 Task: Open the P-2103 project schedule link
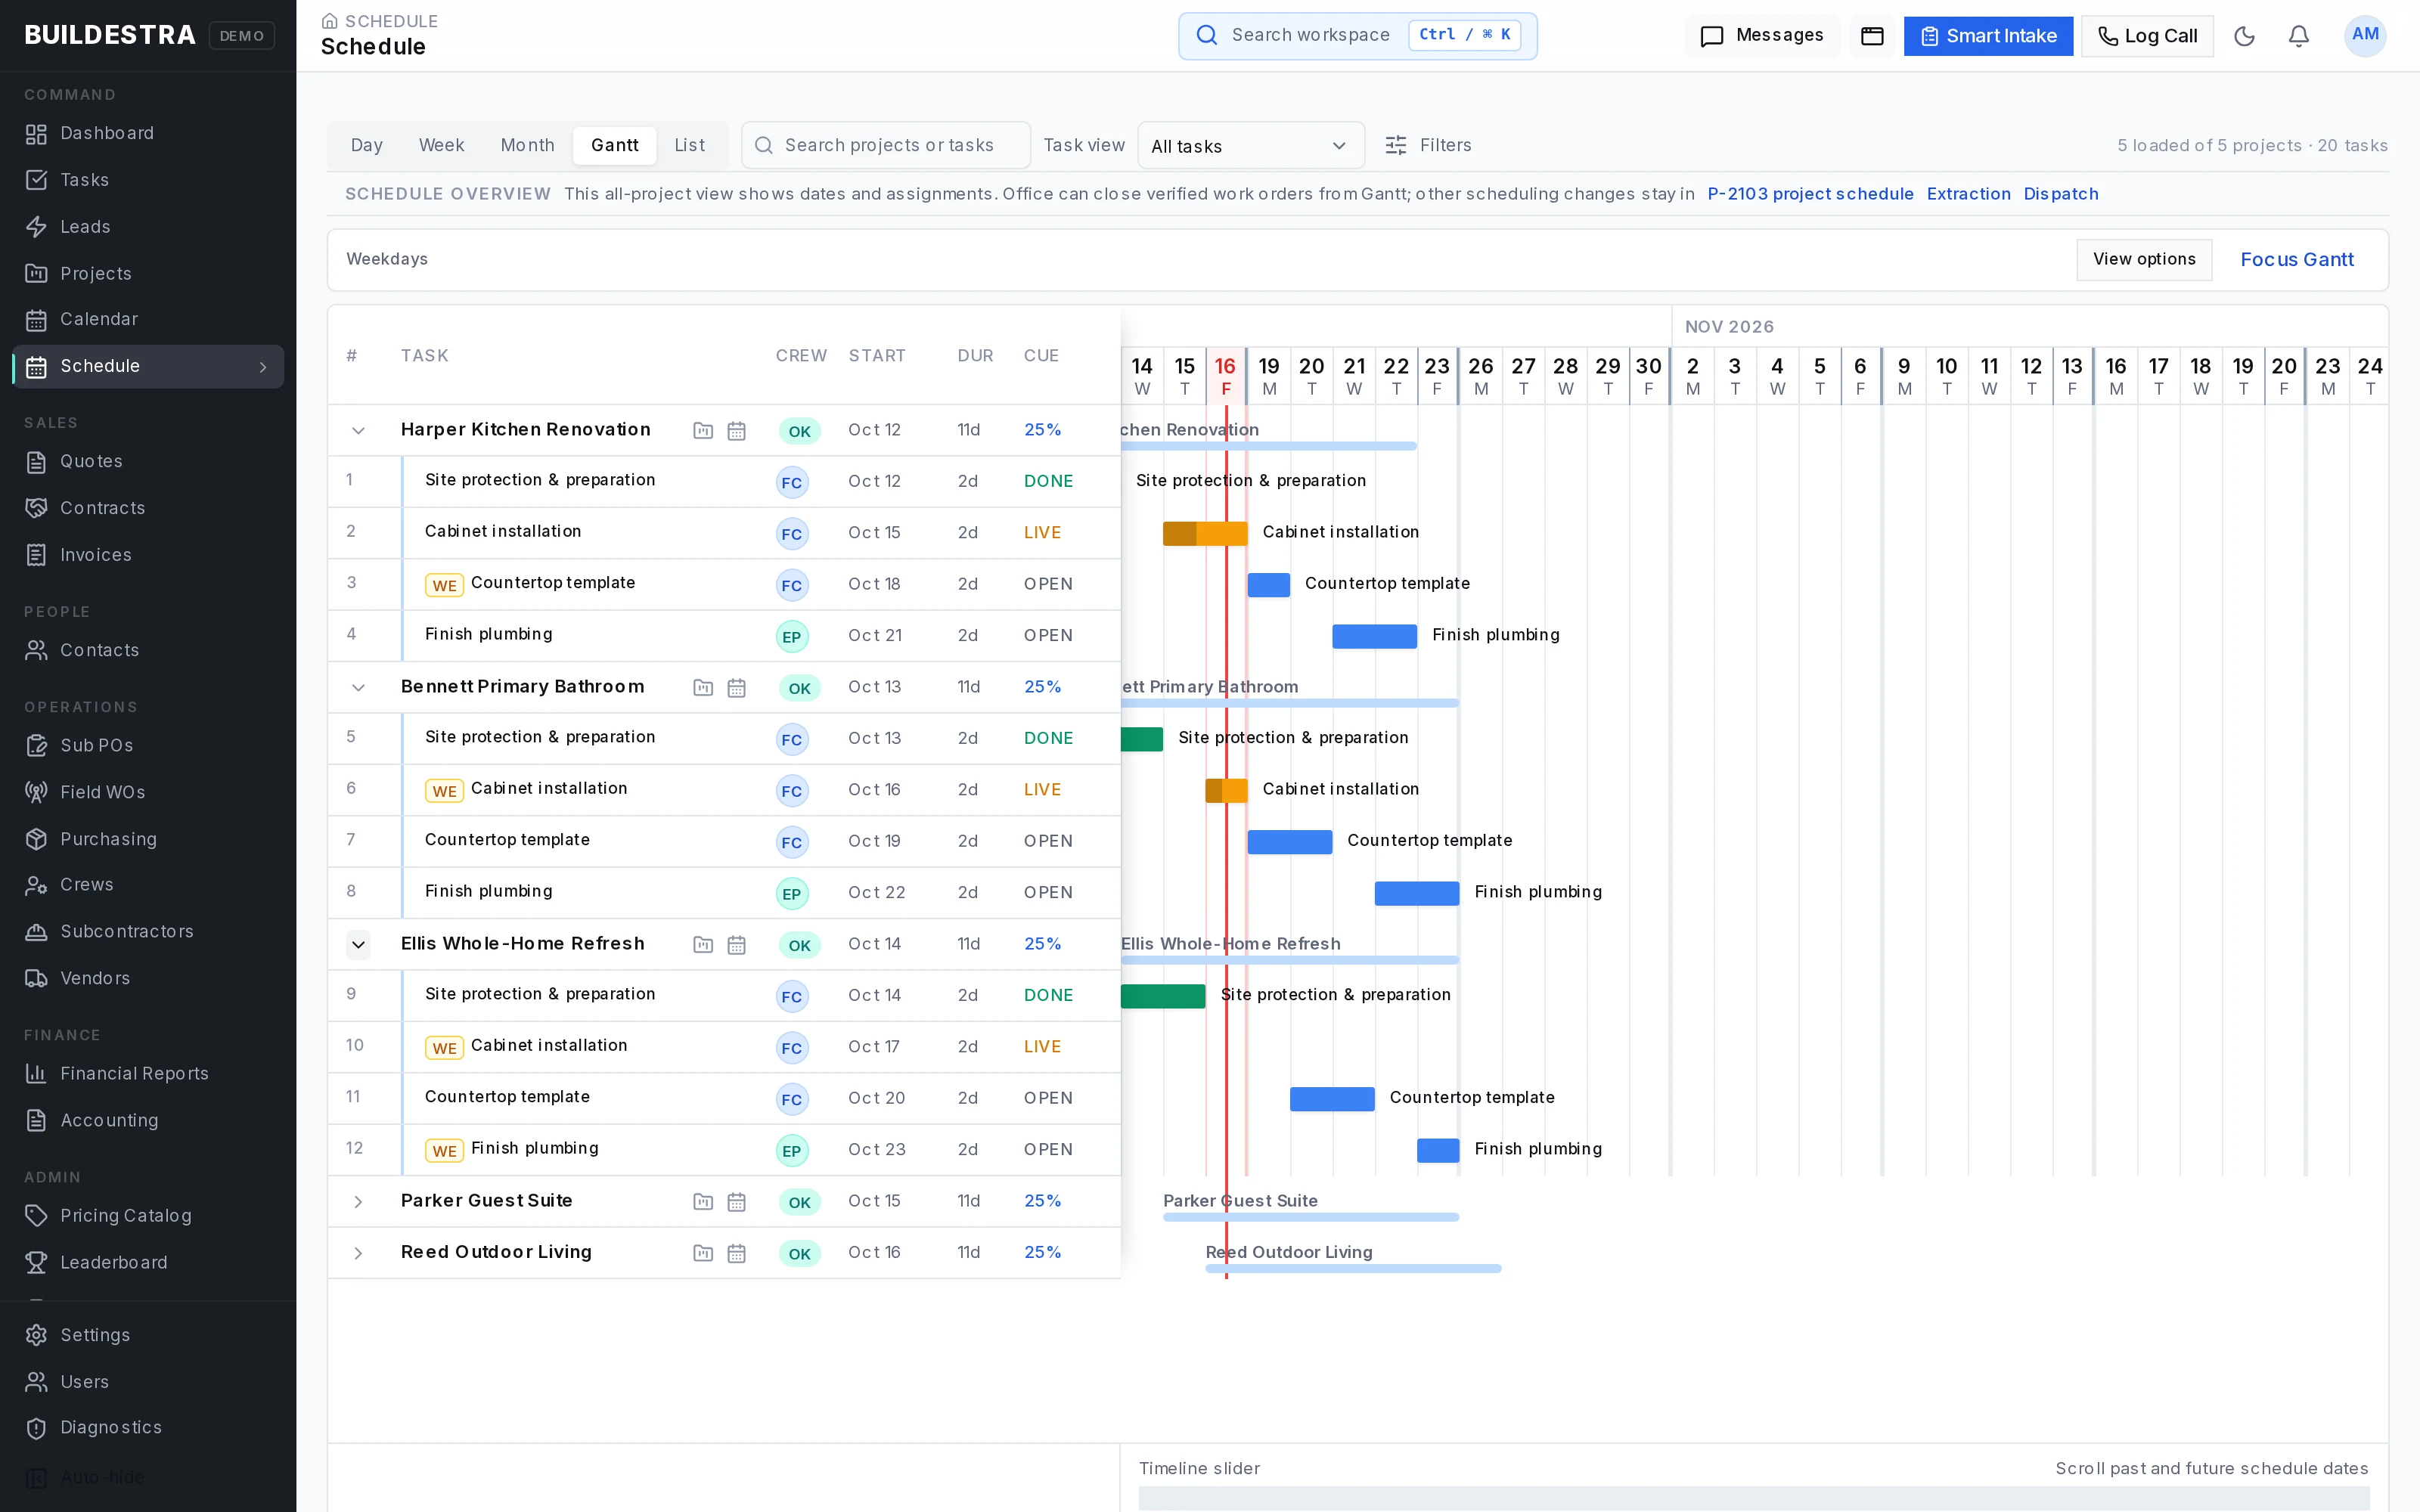pos(1810,194)
